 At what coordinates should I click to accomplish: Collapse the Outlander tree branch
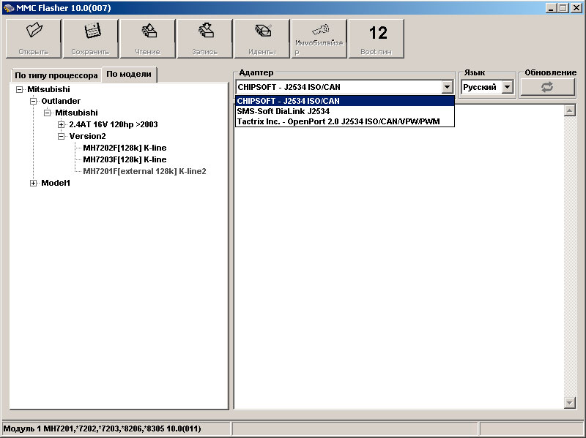pos(33,101)
